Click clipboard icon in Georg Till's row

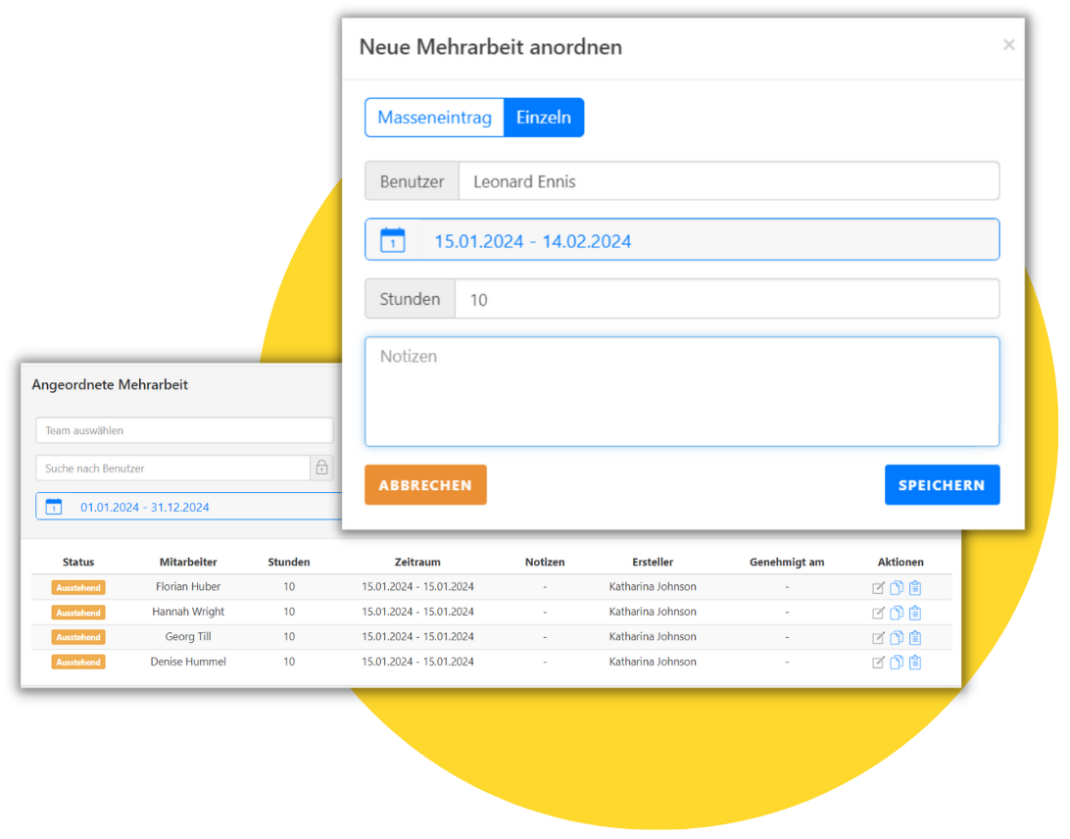click(x=914, y=637)
